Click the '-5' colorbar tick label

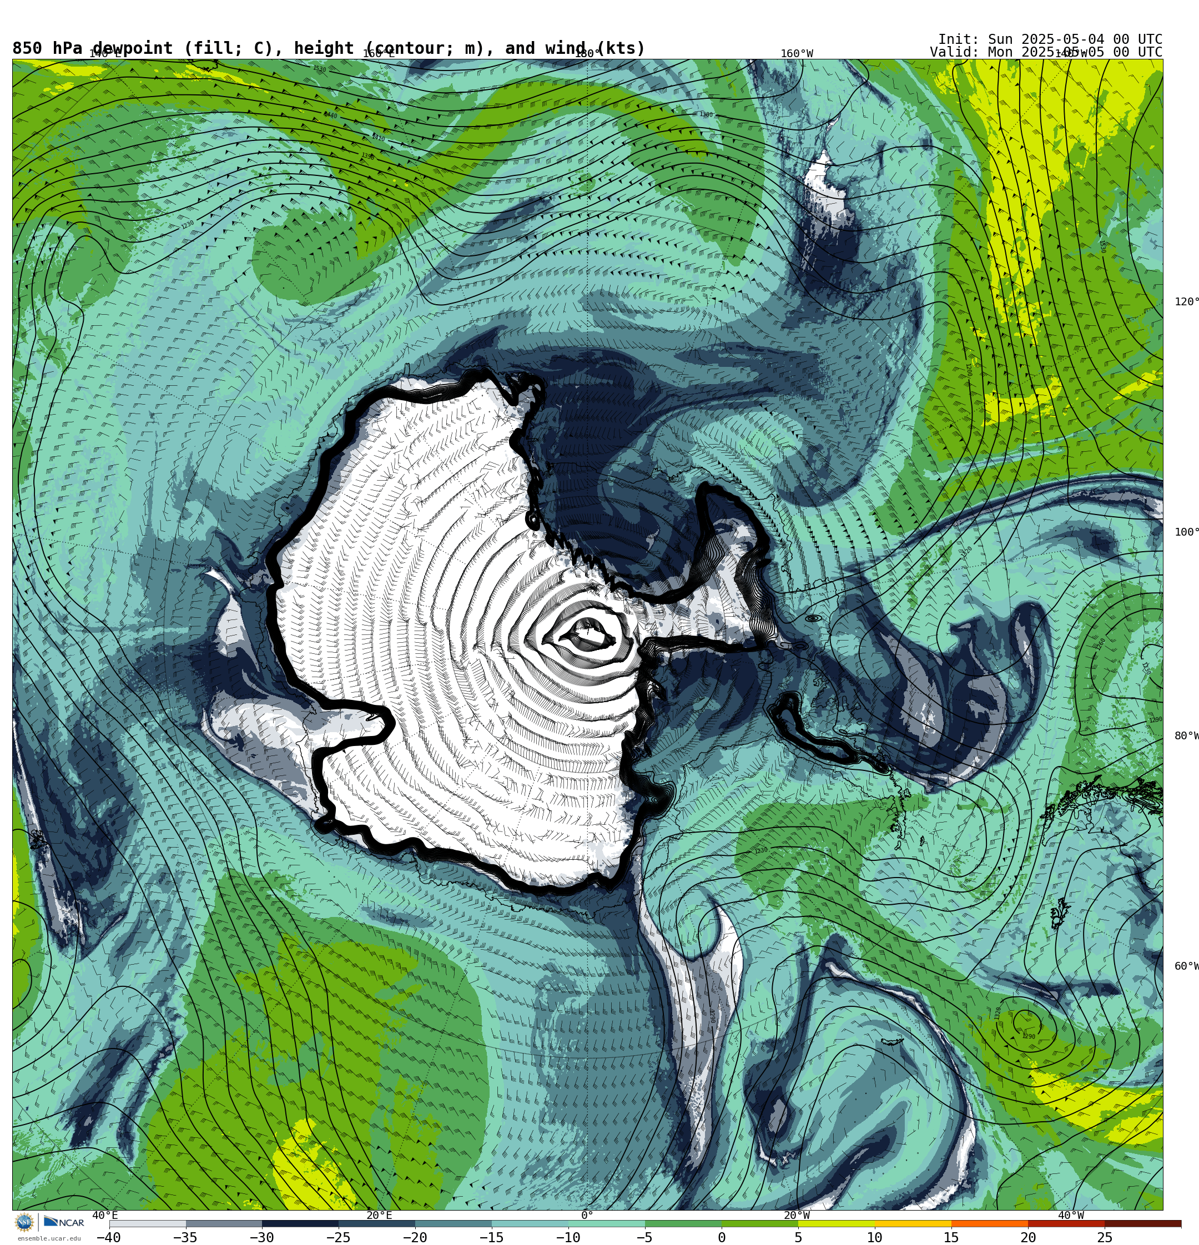click(644, 1237)
